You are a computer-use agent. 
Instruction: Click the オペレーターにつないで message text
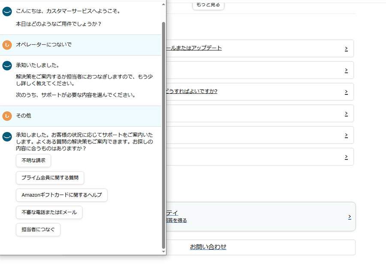click(44, 45)
